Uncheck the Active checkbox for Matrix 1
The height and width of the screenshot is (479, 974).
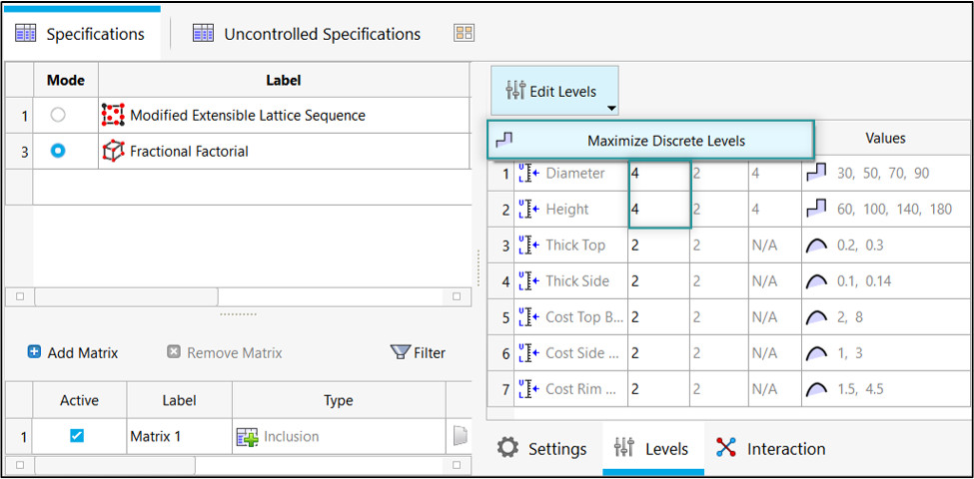77,436
